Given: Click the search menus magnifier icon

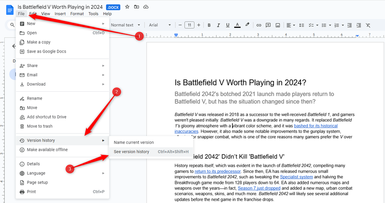Looking at the screenshot, I should point(12,25).
